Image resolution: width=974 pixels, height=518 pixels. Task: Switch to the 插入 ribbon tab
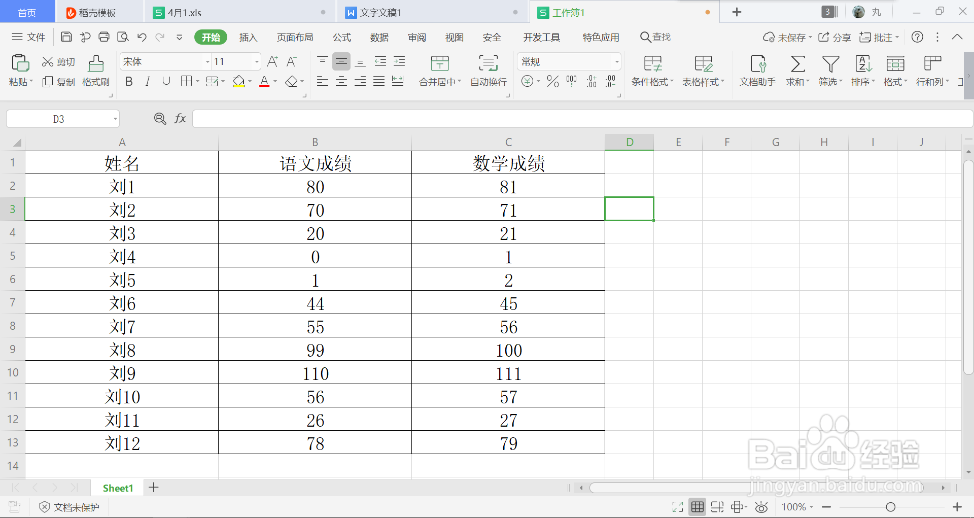click(x=248, y=37)
